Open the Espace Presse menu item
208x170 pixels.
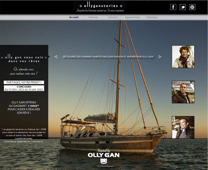pos(132,17)
